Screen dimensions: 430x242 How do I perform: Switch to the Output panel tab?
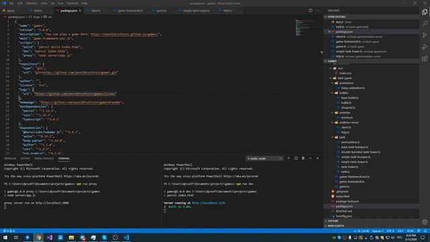(x=25, y=159)
